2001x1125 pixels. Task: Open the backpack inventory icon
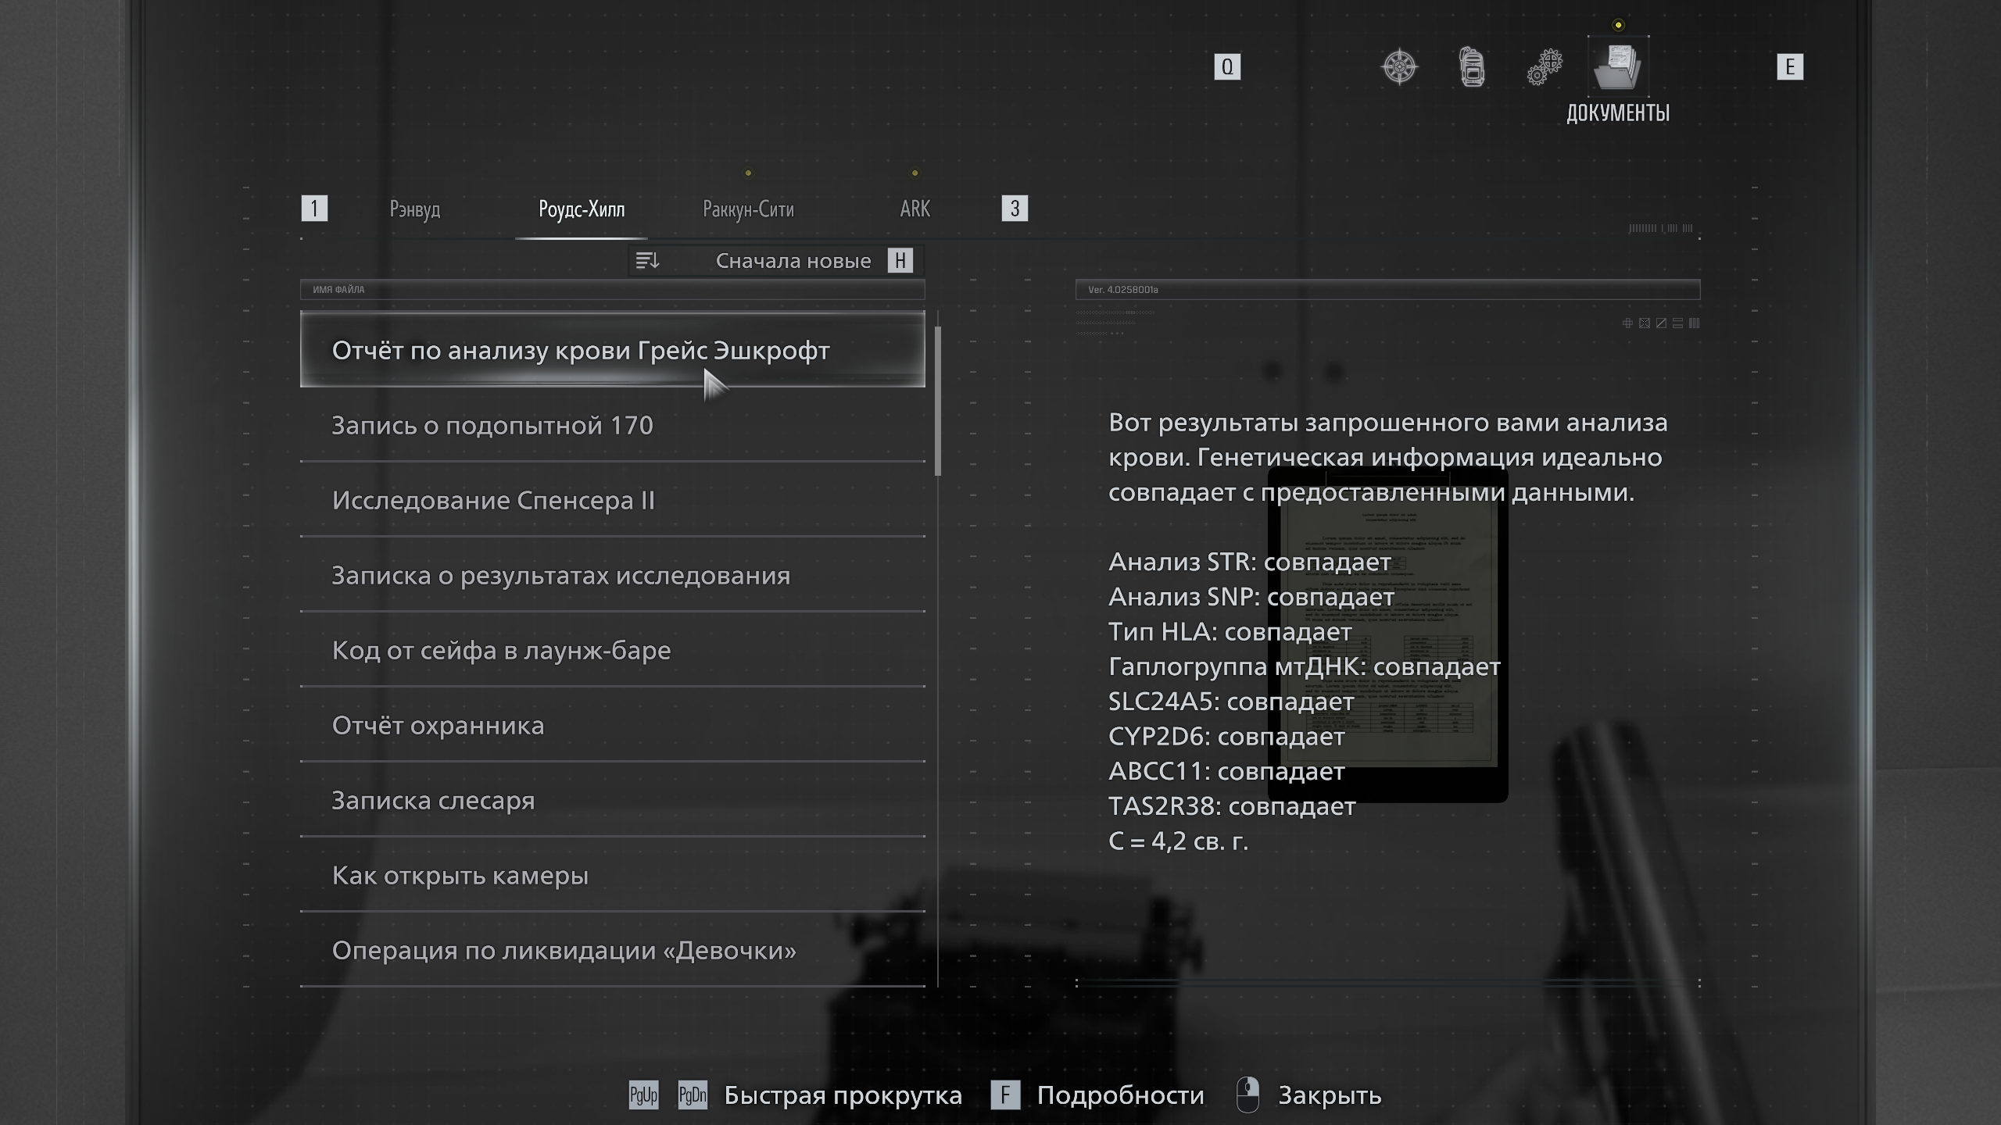tap(1472, 66)
